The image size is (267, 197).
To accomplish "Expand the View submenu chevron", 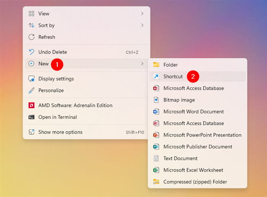I will pos(142,14).
